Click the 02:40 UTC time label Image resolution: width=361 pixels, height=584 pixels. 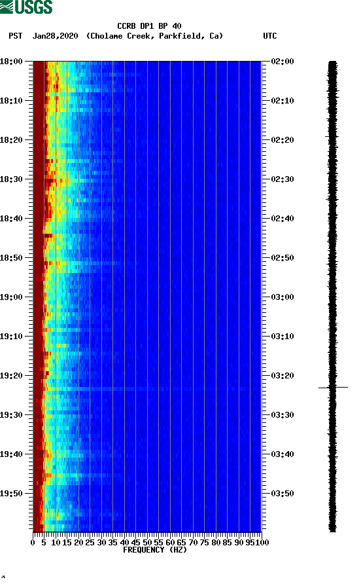(283, 219)
